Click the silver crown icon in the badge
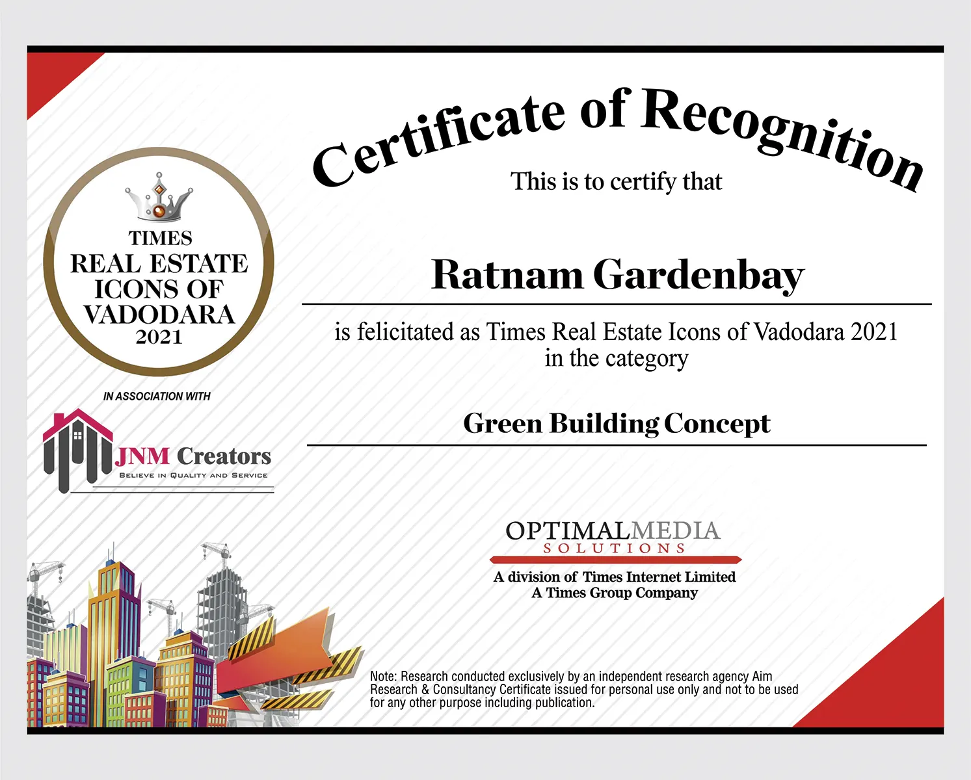The height and width of the screenshot is (780, 971). point(159,198)
